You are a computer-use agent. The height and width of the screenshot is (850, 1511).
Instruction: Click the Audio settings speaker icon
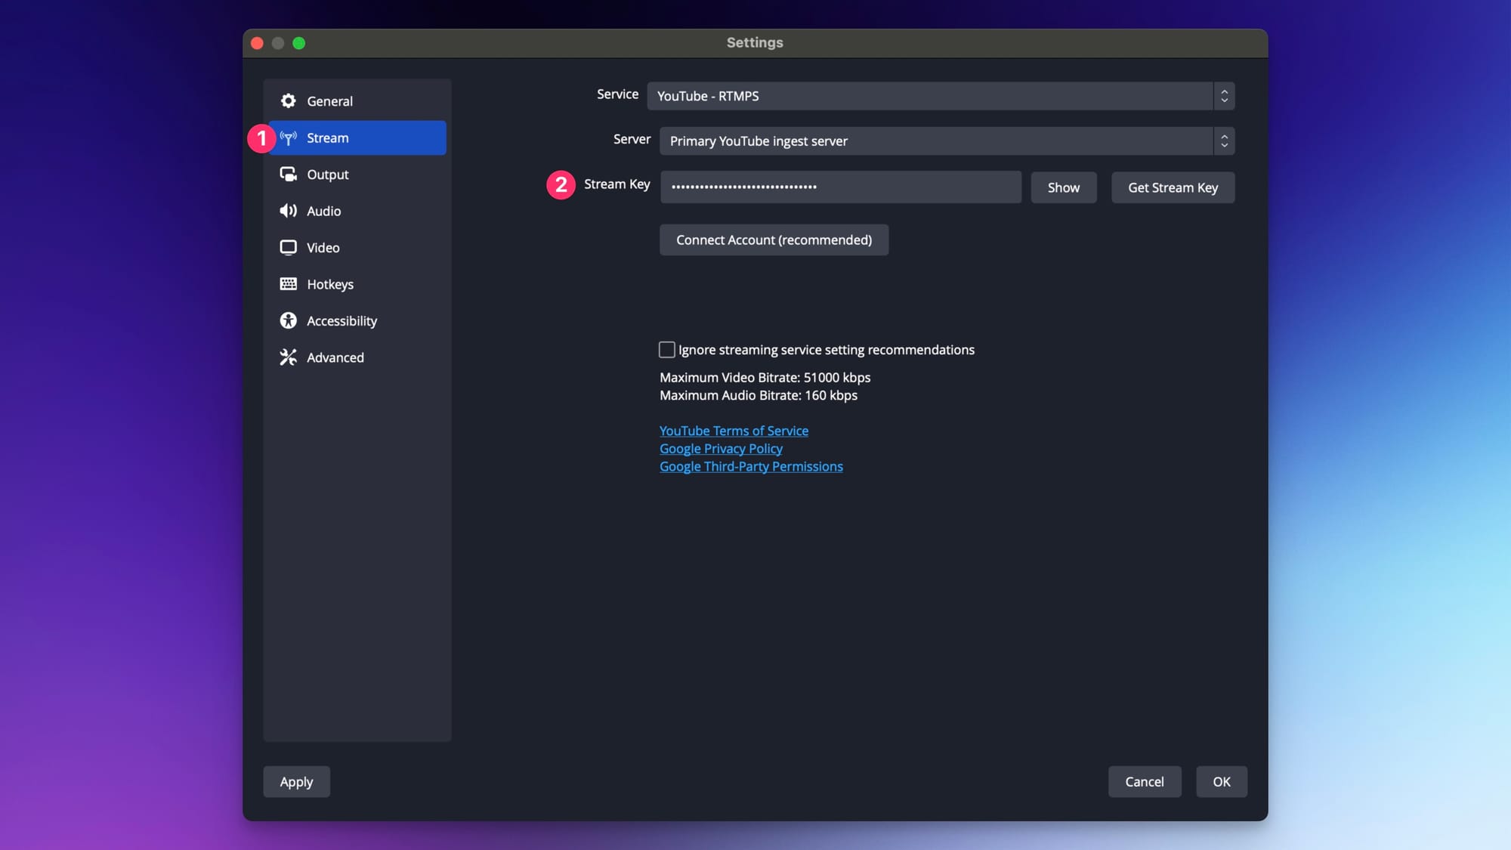click(x=289, y=211)
